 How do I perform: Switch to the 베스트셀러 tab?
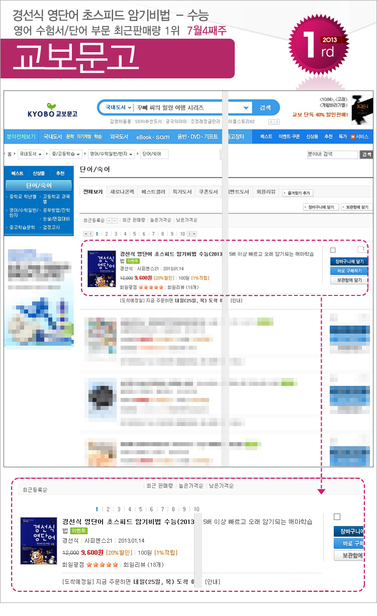(153, 192)
